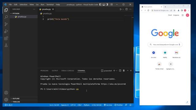Image resolution: width=196 pixels, height=110 pixels.
Task: Switch to the DEBUG CONSOLE tab
Action: click(68, 71)
